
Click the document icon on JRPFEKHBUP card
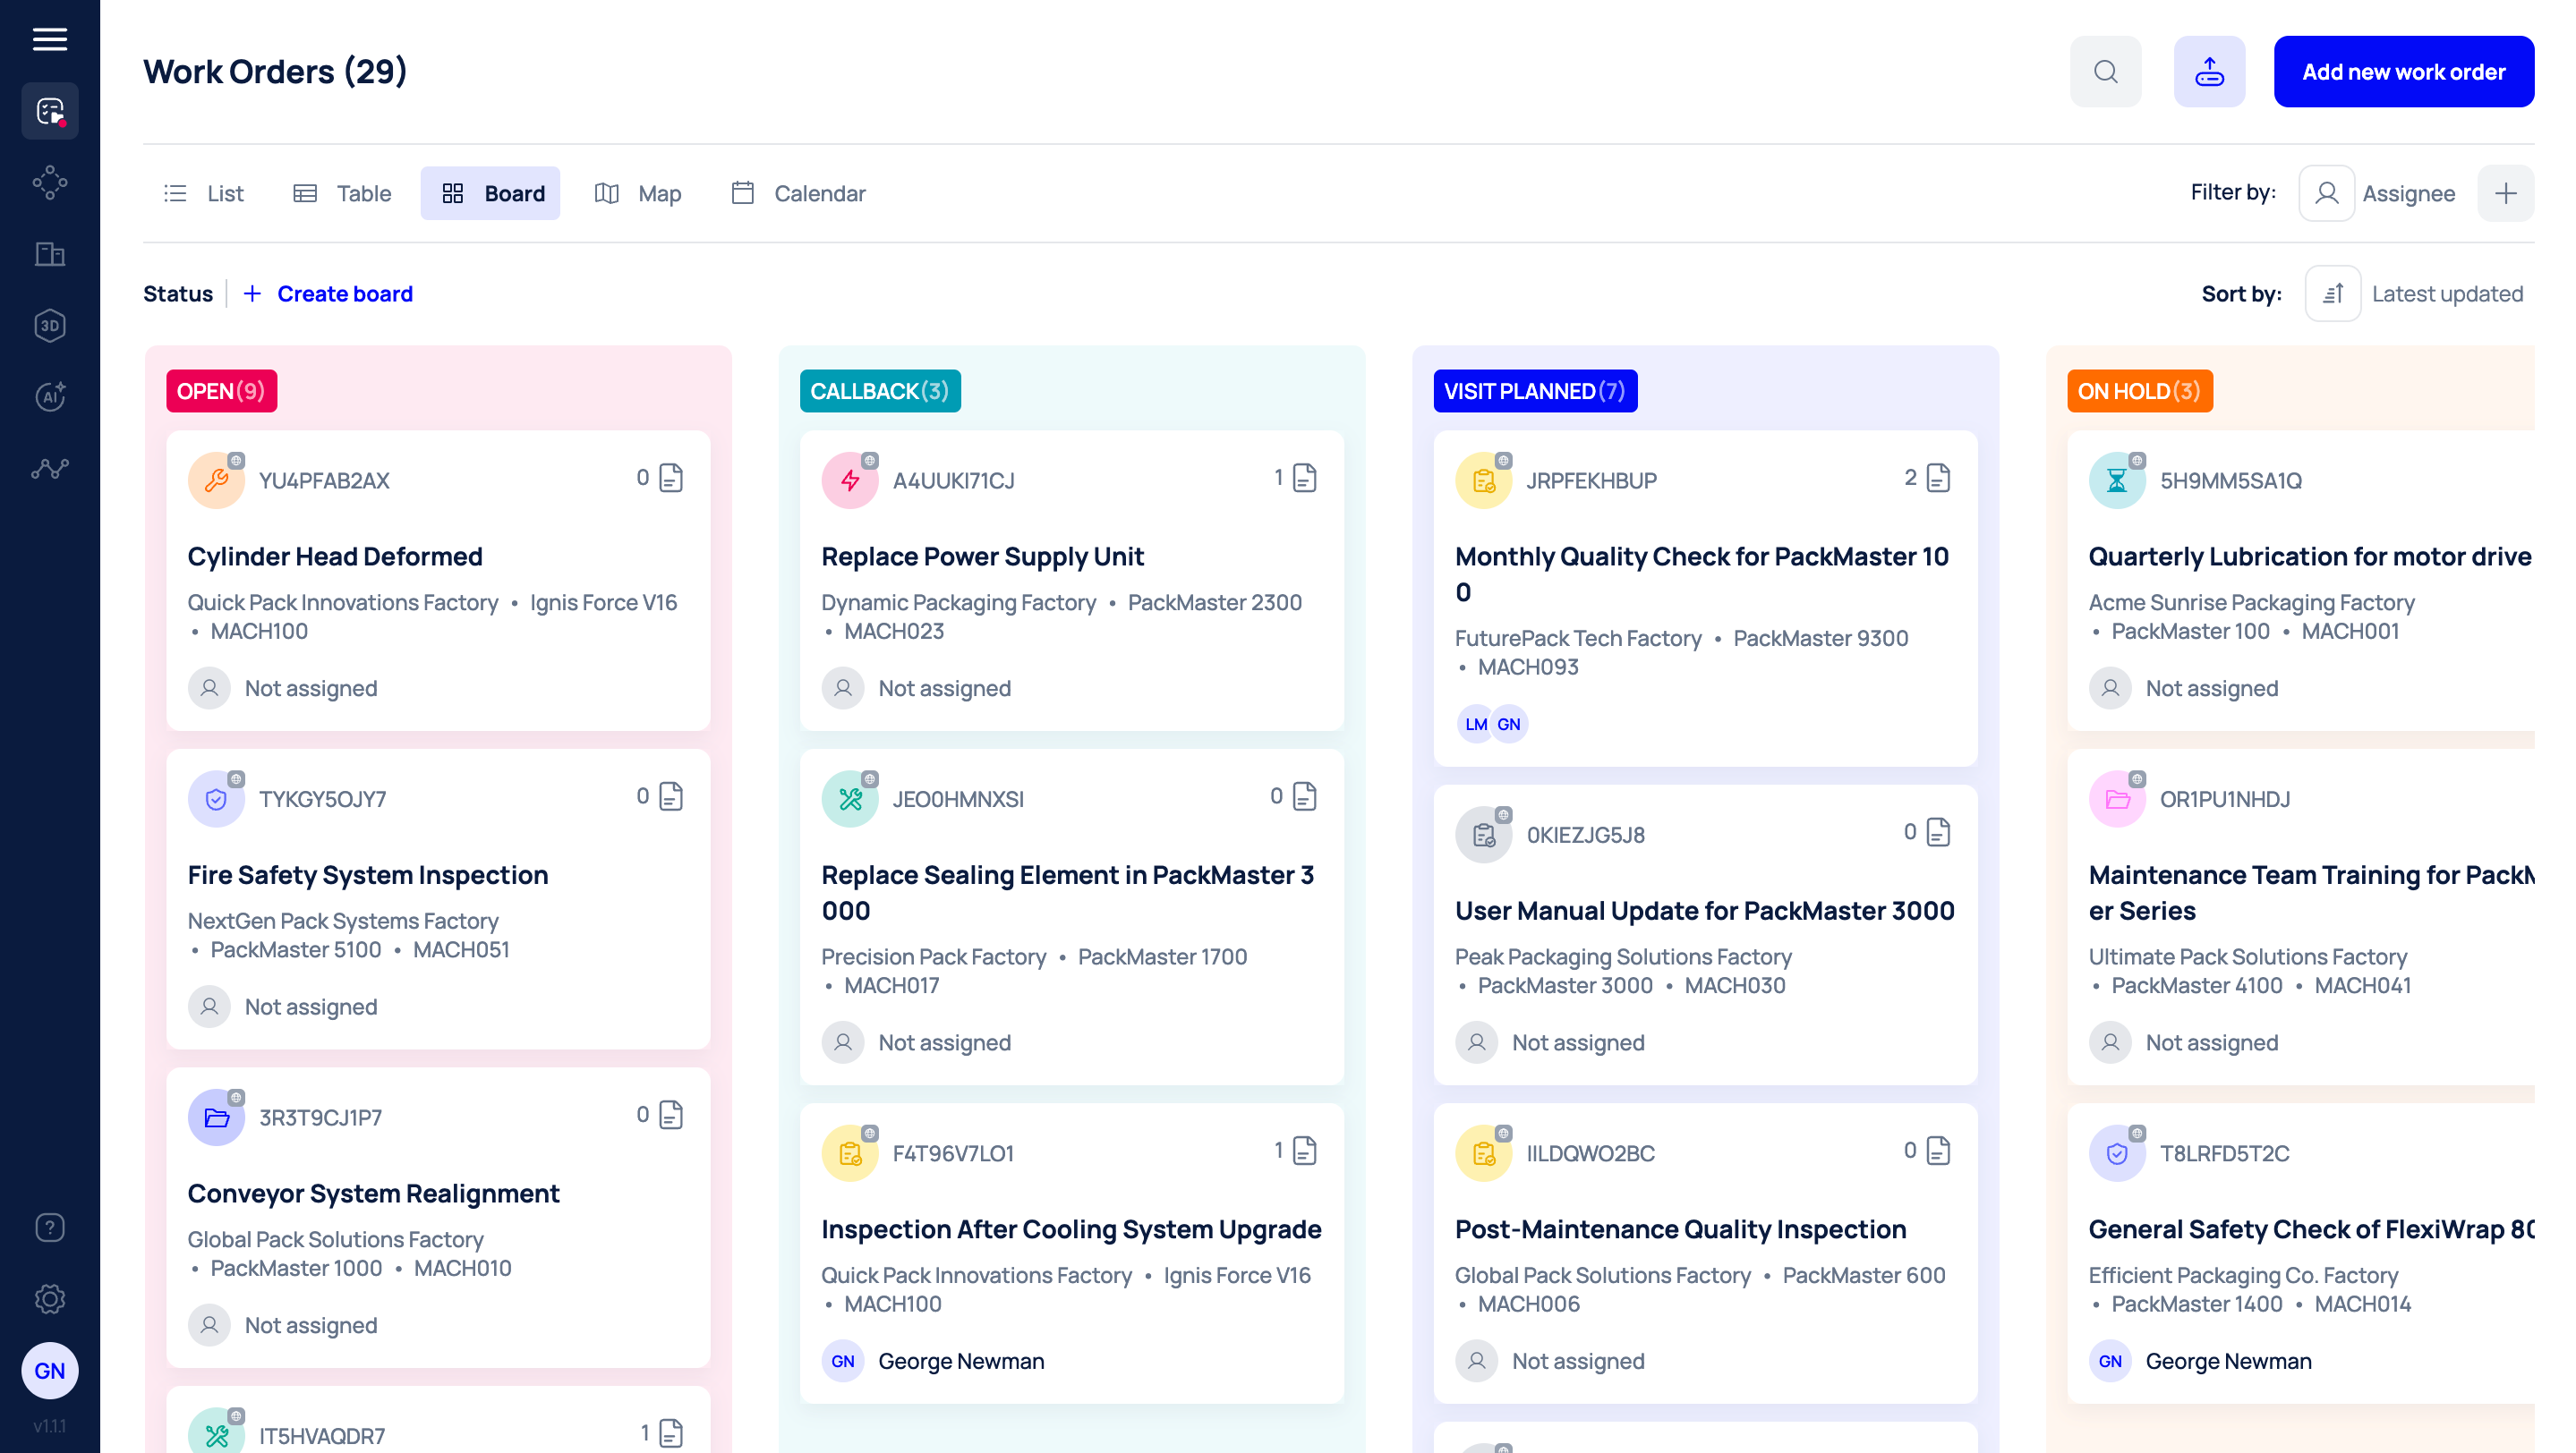pyautogui.click(x=1938, y=479)
